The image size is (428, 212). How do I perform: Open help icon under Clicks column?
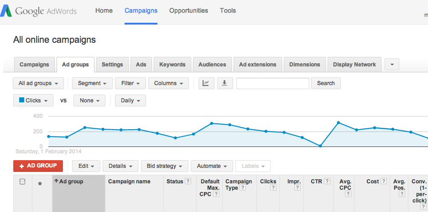[273, 187]
